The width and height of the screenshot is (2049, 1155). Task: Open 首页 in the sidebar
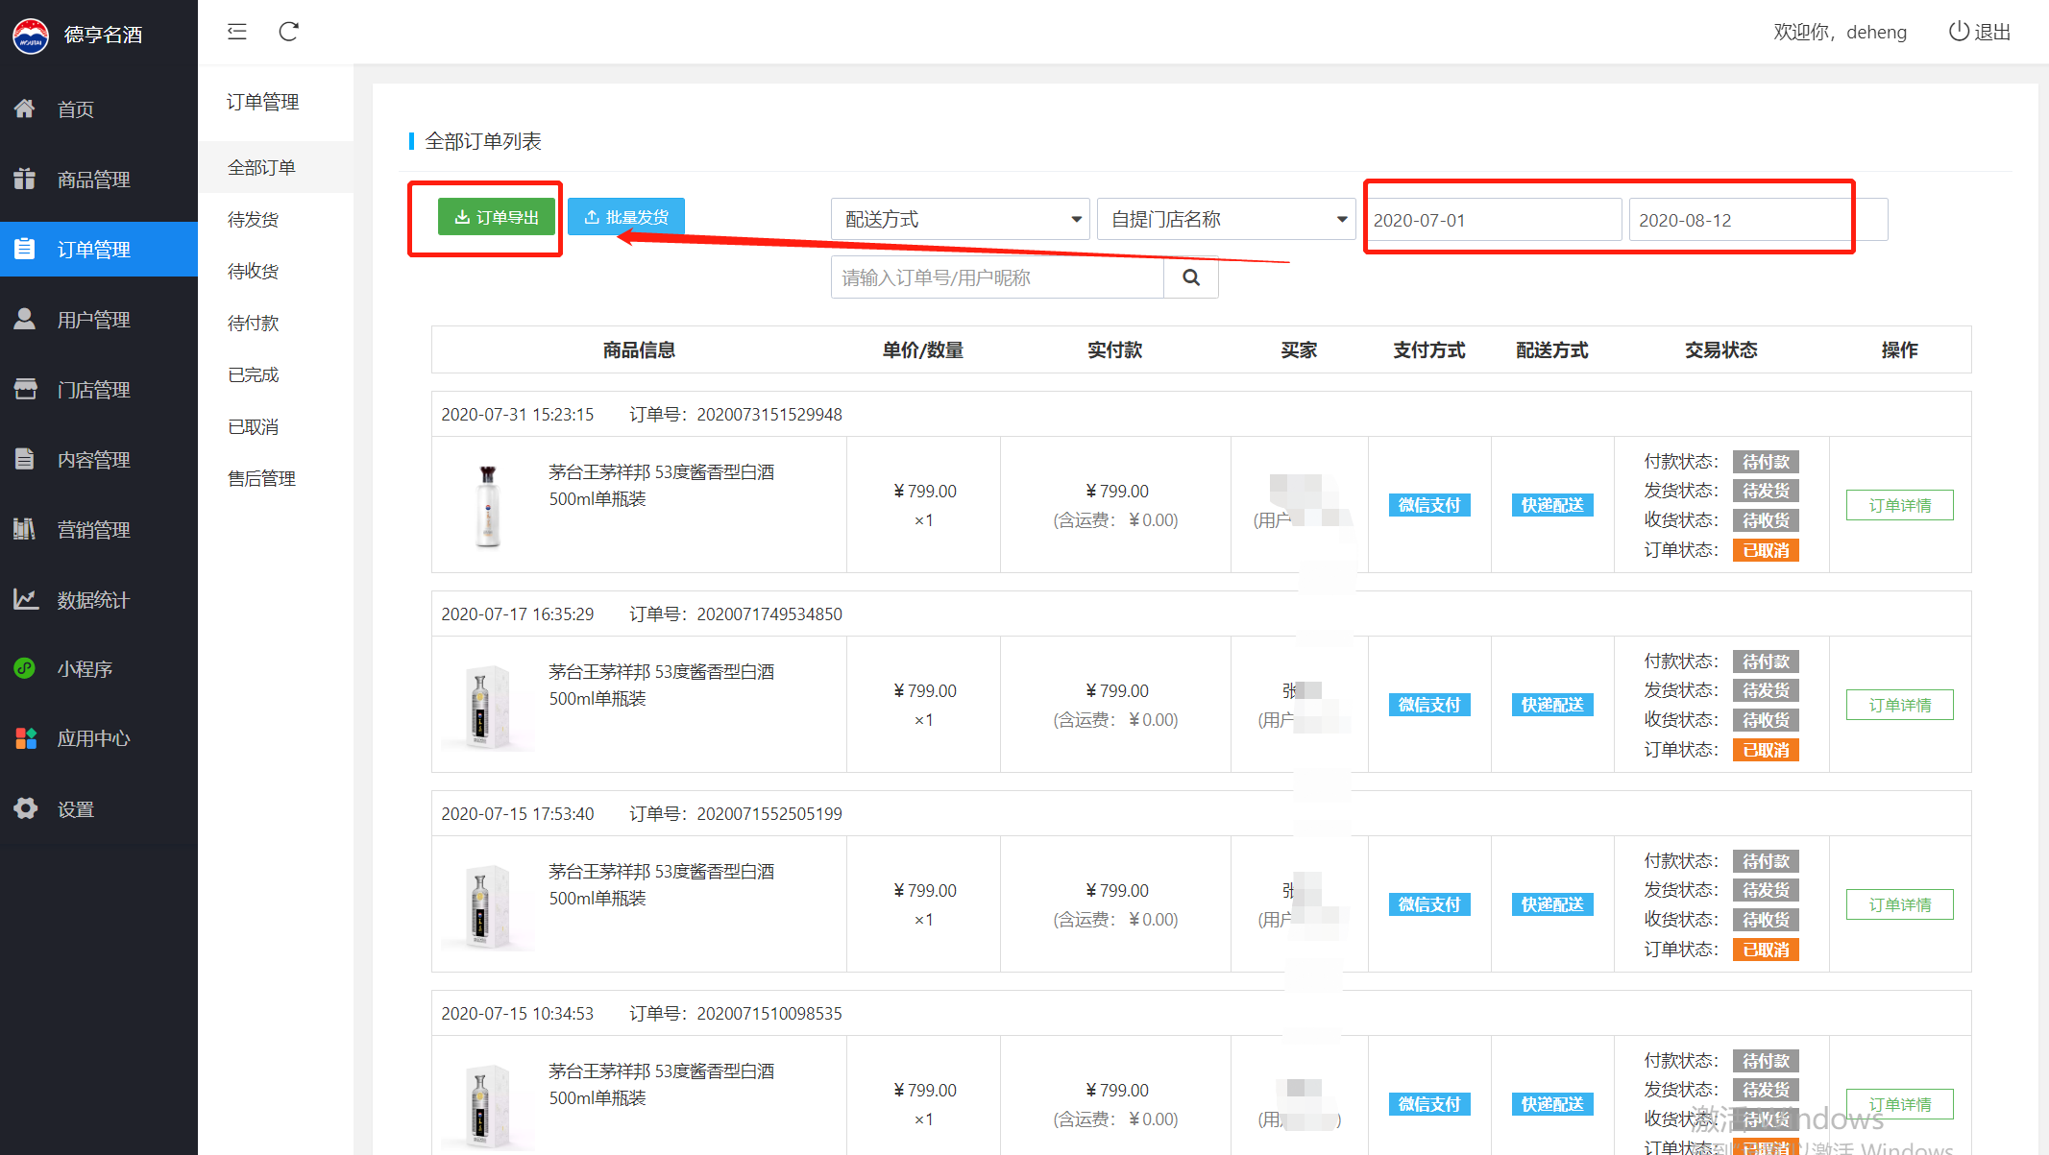pyautogui.click(x=99, y=109)
